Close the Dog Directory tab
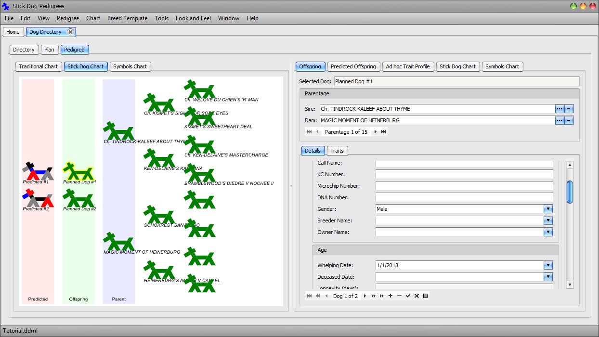The width and height of the screenshot is (599, 337). (x=70, y=32)
